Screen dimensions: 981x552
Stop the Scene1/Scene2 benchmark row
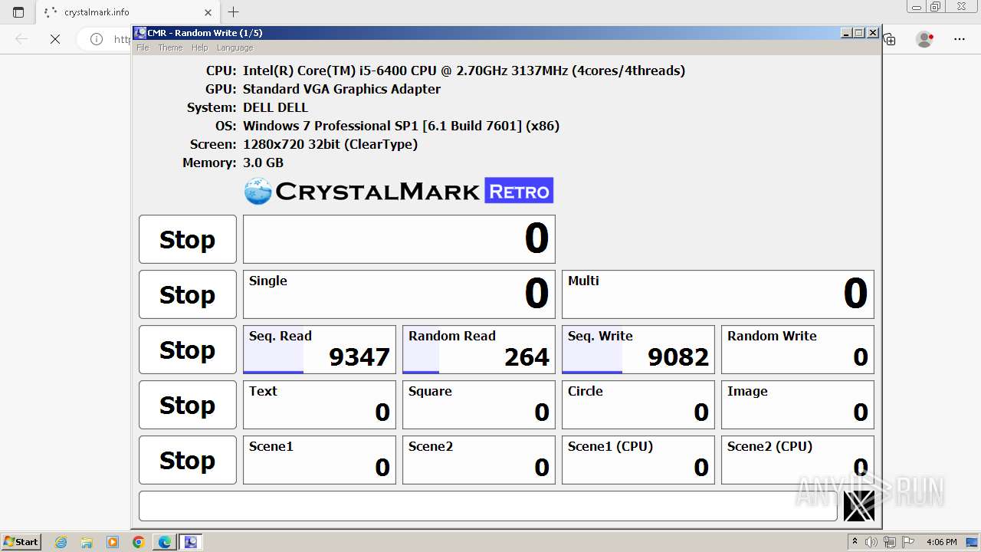(188, 460)
